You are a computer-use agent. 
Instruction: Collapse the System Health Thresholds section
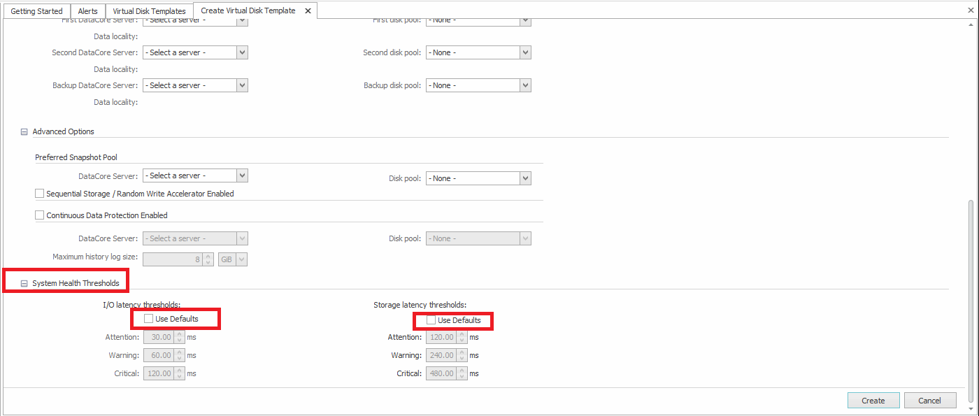coord(24,283)
